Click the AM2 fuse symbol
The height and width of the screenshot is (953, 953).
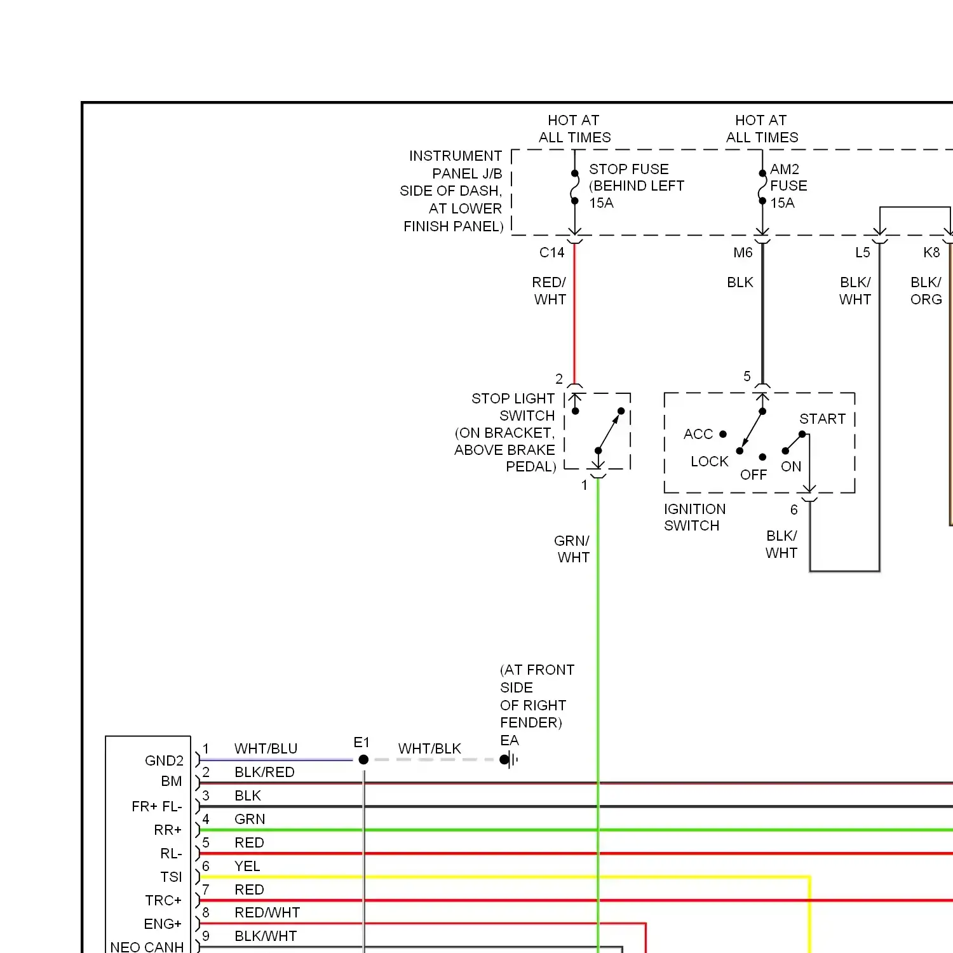point(762,187)
